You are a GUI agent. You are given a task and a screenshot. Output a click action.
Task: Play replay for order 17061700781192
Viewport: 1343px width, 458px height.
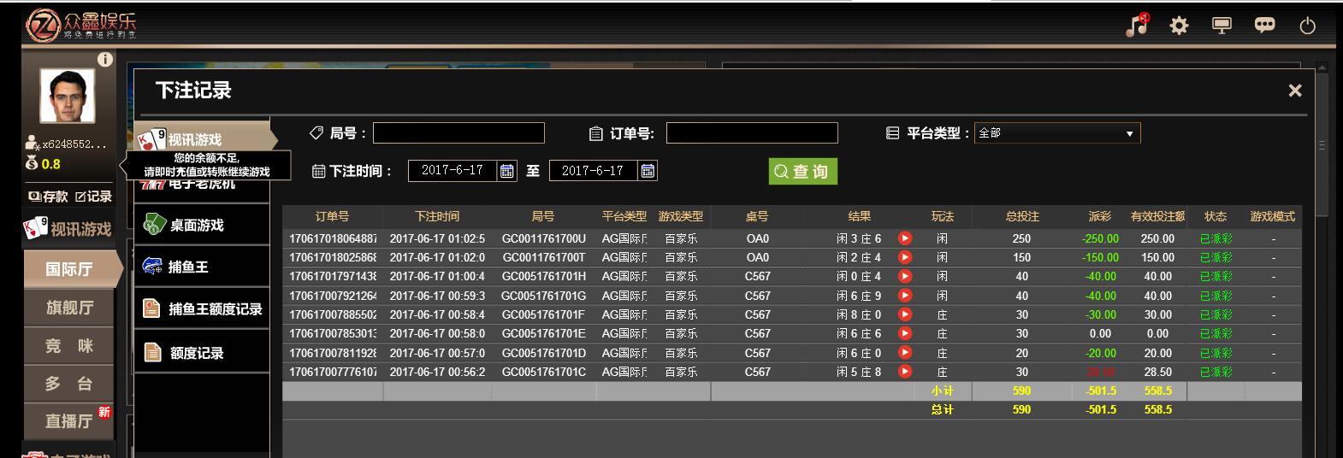(x=905, y=352)
